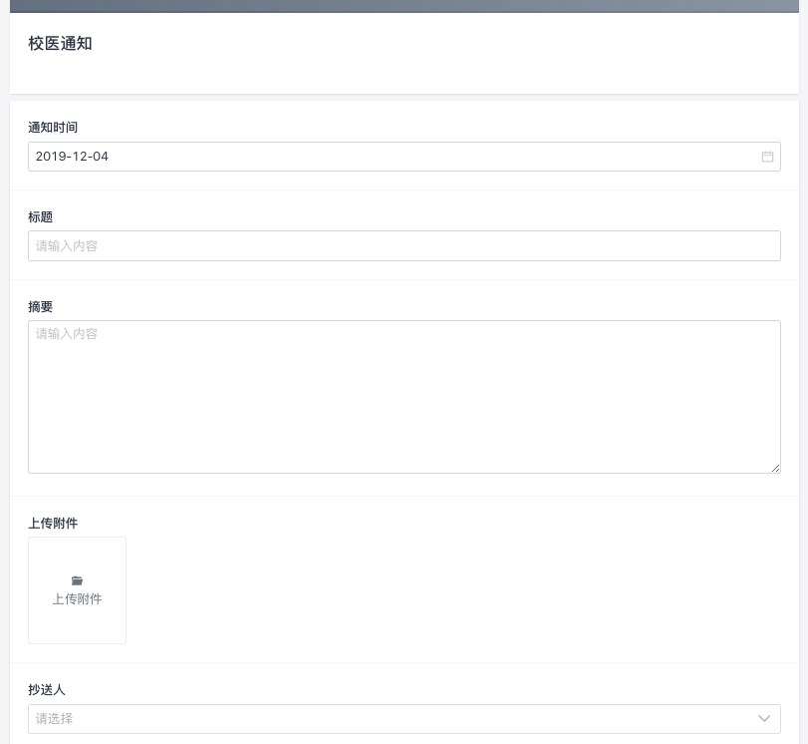Click the 标题 label
808x744 pixels.
coord(40,217)
